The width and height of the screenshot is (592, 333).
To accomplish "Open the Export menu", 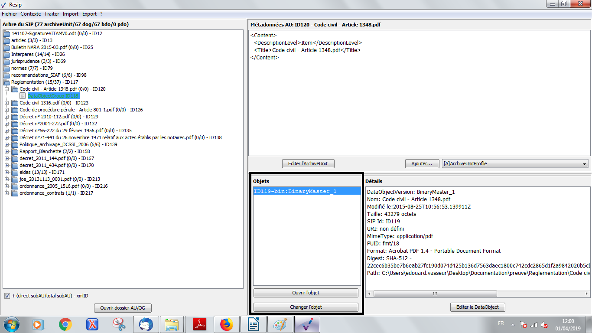I will (89, 14).
